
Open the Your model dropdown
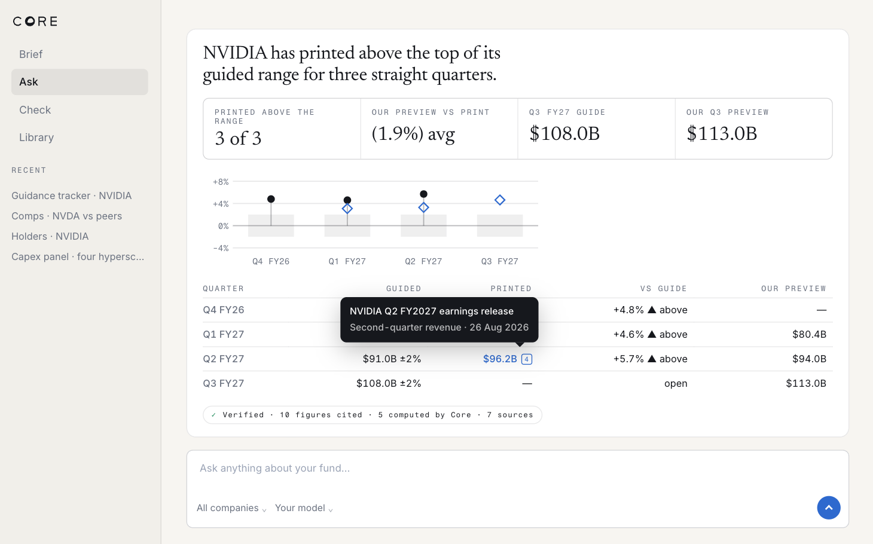click(x=304, y=508)
